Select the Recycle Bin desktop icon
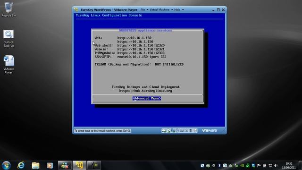The width and height of the screenshot is (302, 170). click(8, 9)
